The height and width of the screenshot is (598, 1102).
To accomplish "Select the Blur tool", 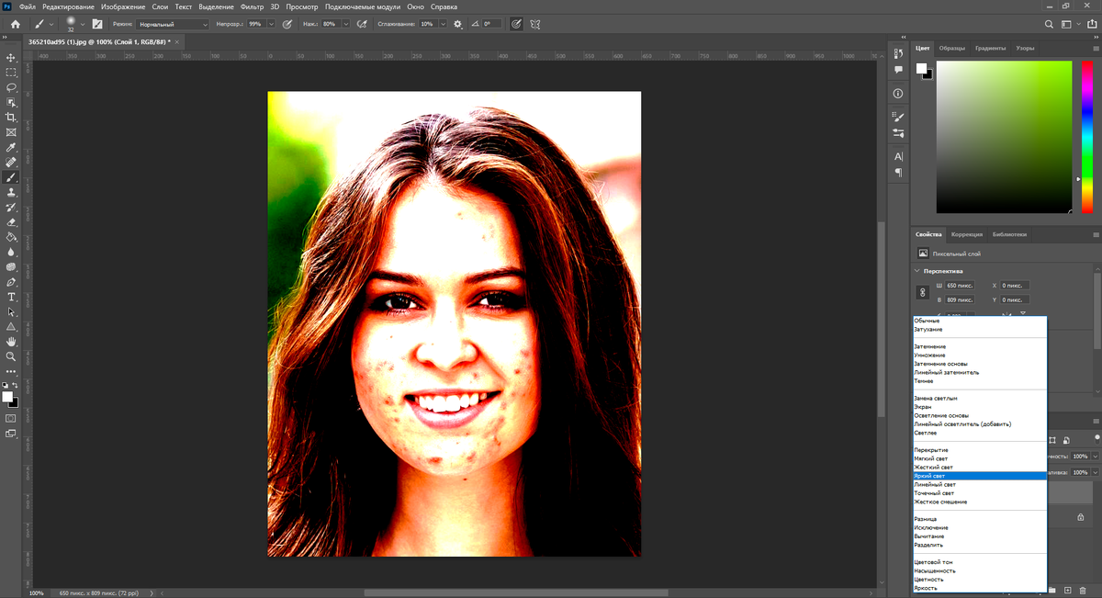I will [x=12, y=252].
